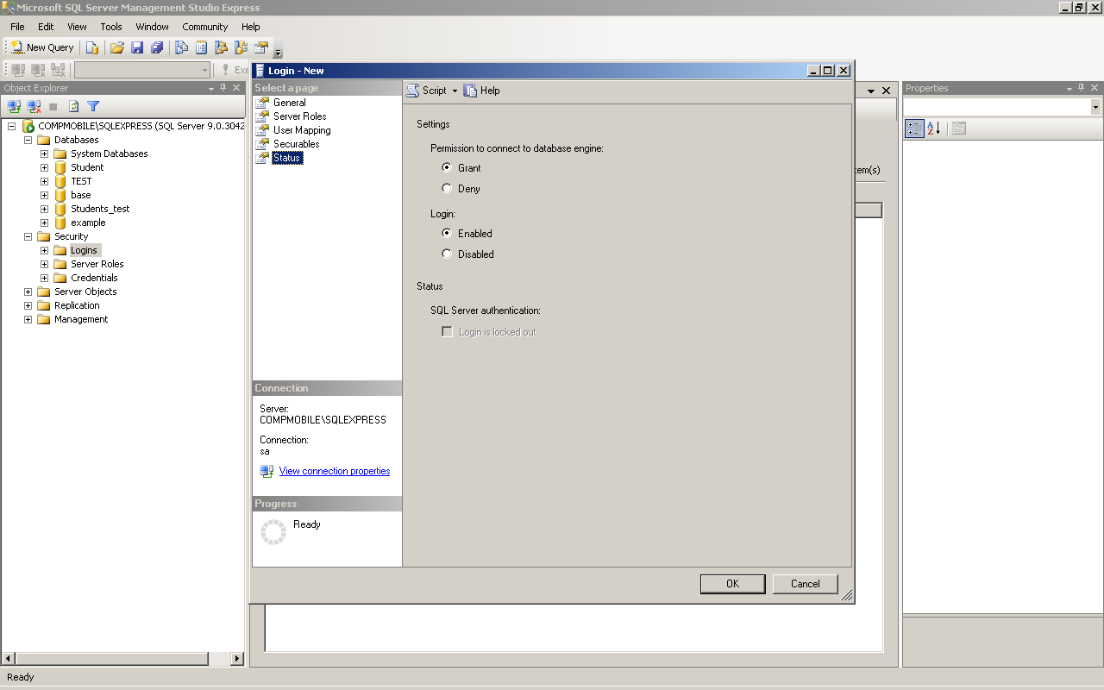Open the File menu

(17, 27)
